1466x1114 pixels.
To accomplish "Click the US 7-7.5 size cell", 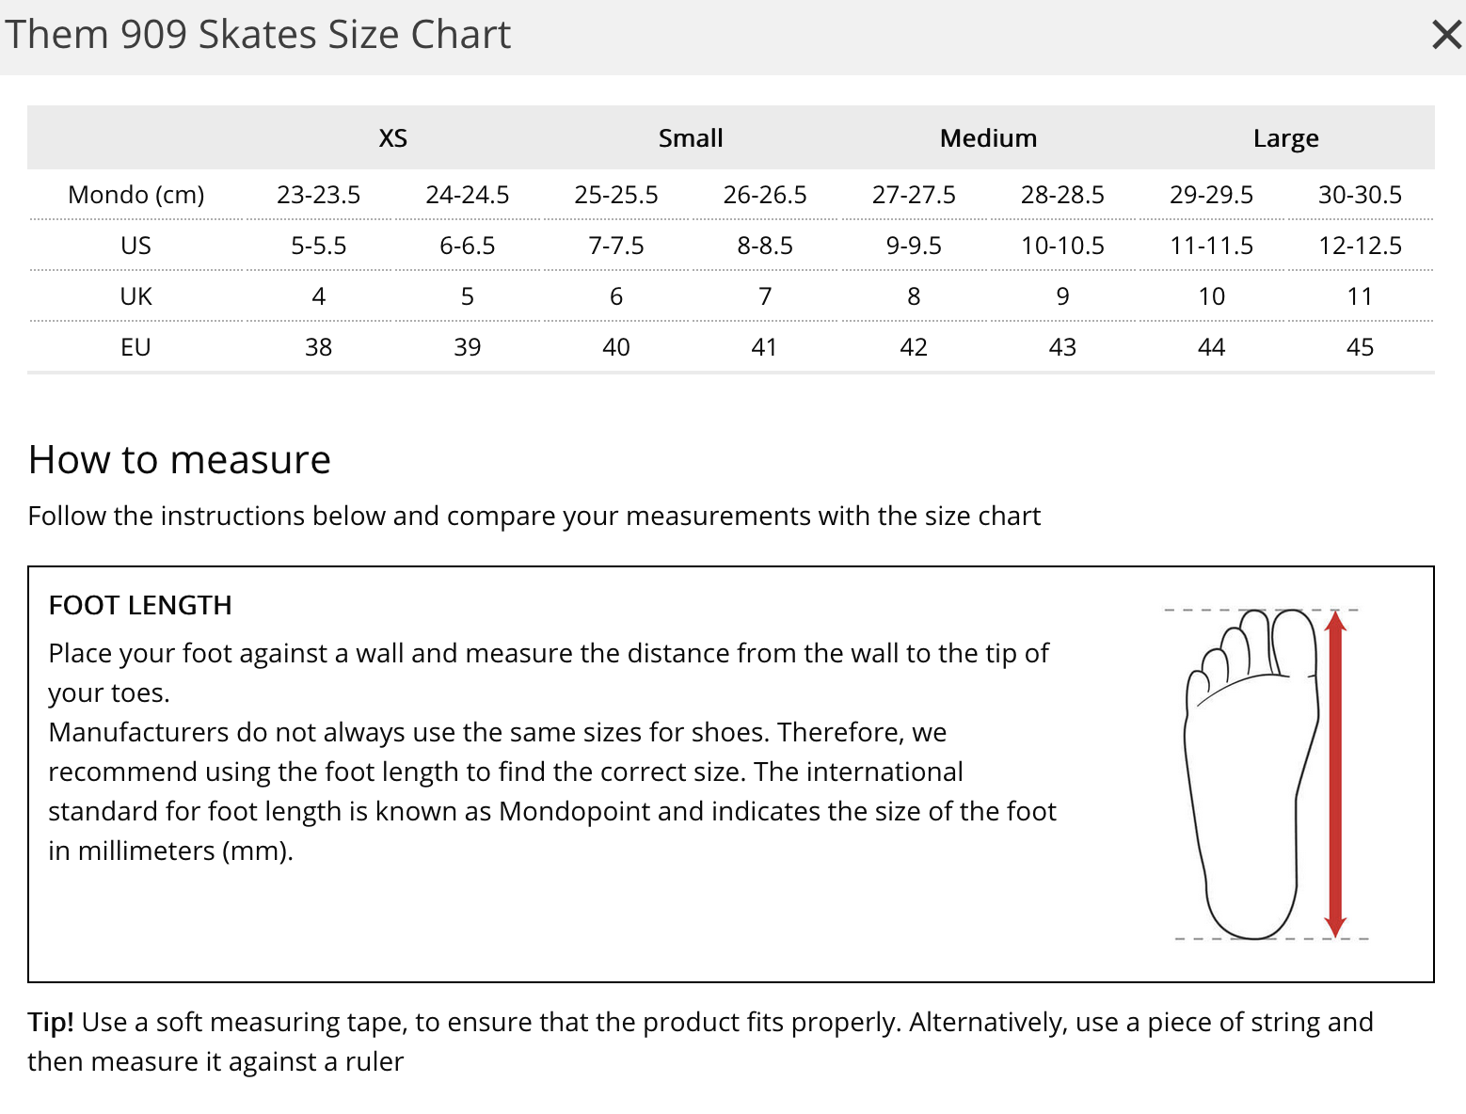I will click(x=616, y=246).
